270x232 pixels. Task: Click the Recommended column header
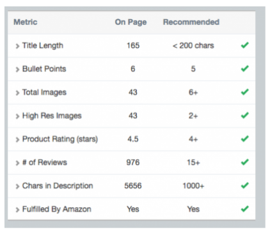click(191, 22)
